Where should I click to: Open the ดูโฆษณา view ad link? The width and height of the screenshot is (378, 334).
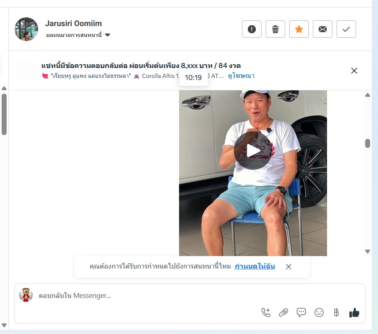[x=241, y=76]
